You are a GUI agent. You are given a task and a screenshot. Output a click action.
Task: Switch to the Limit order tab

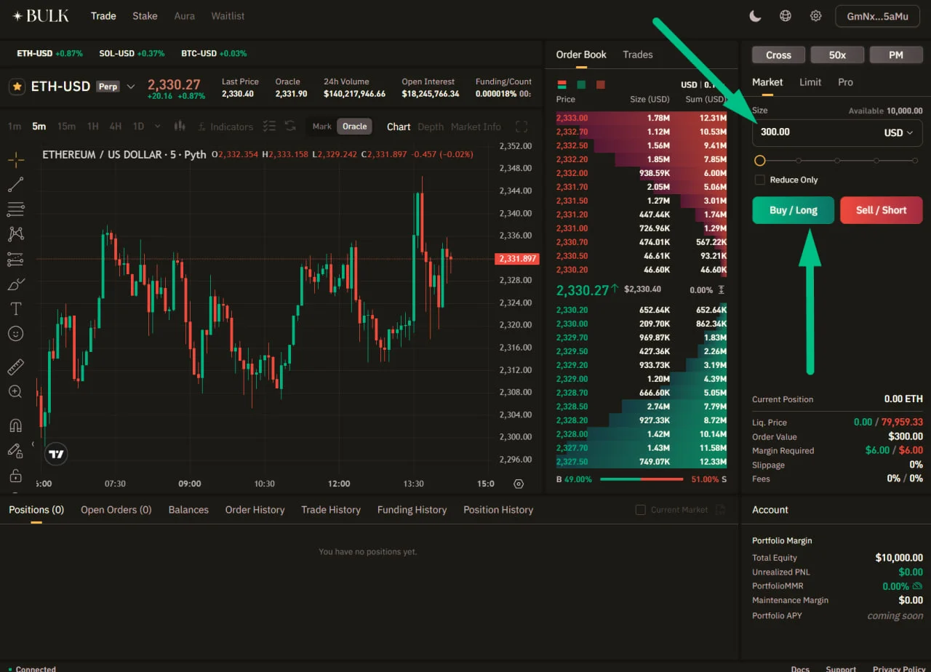click(x=810, y=82)
